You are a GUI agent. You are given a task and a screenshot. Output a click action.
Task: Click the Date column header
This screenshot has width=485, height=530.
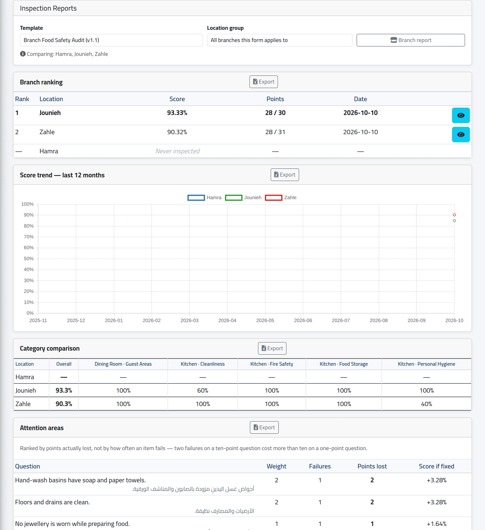(360, 99)
